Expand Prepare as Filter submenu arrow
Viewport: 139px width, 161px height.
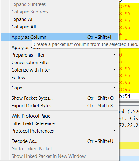pyautogui.click(x=114, y=55)
